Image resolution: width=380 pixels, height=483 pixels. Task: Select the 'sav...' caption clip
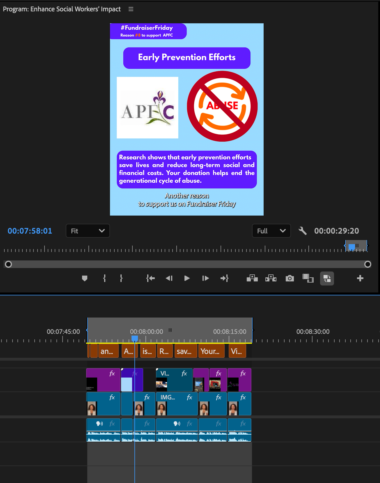186,351
